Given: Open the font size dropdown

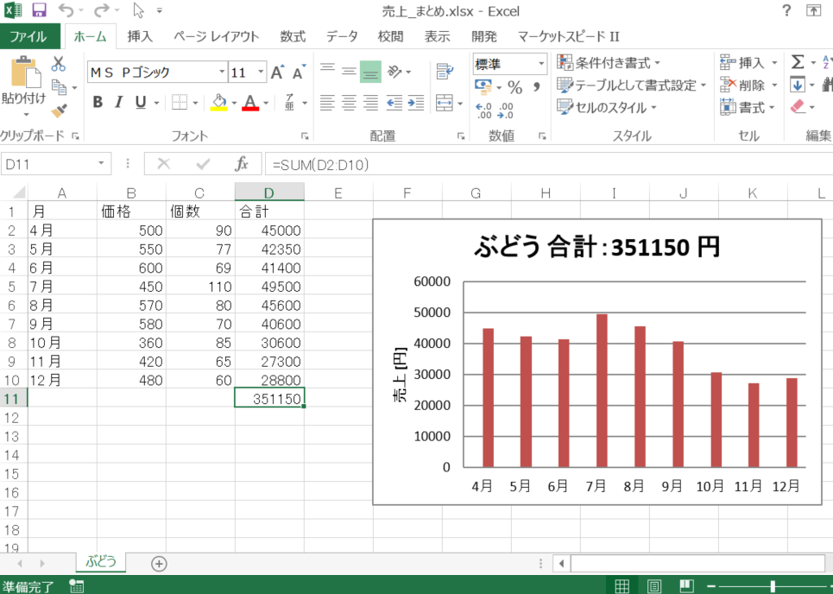Looking at the screenshot, I should pos(261,72).
